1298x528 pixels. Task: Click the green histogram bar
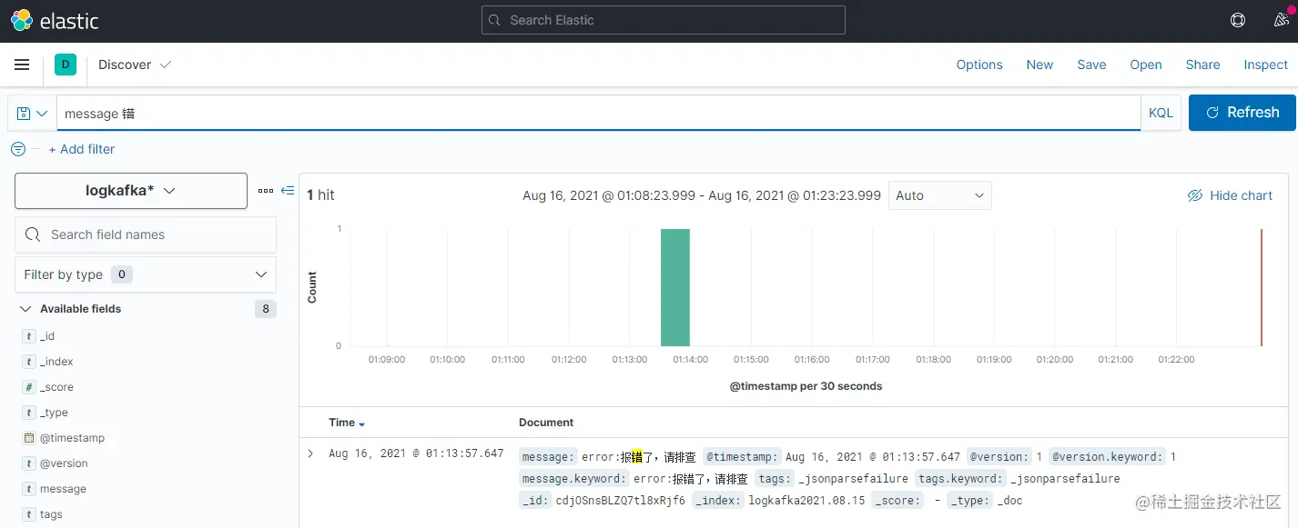pyautogui.click(x=675, y=287)
